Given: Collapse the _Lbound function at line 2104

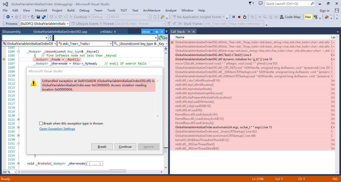Looking at the screenshot, I should coord(18,51).
